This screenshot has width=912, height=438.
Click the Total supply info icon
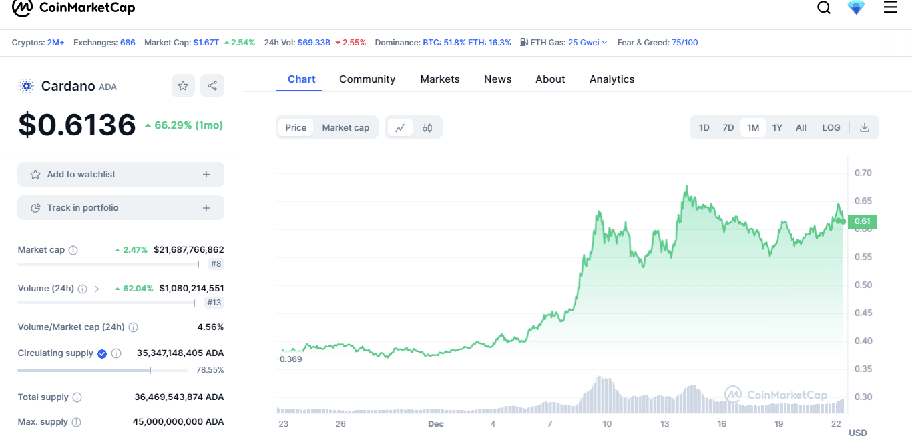coord(77,397)
